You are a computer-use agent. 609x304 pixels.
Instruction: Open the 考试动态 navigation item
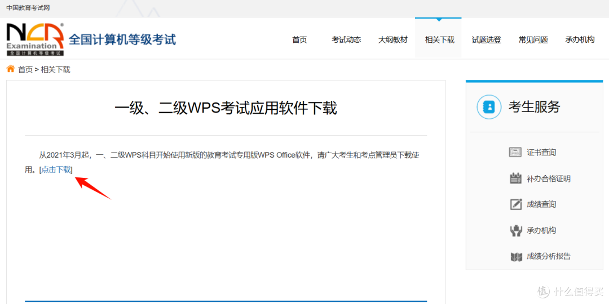tap(346, 39)
